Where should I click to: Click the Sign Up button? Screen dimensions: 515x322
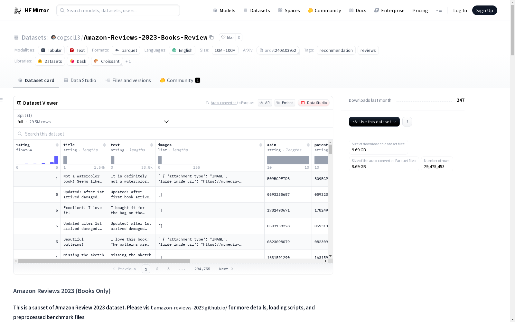pos(485,10)
